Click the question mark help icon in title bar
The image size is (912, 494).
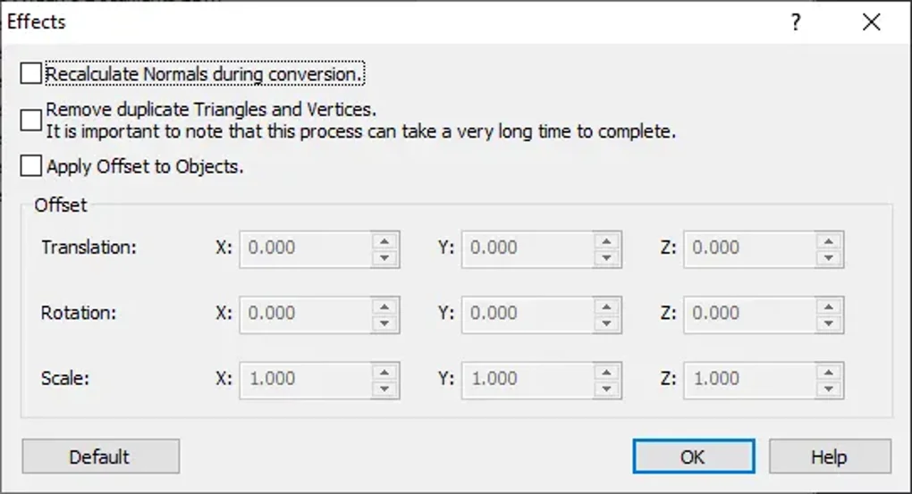click(795, 22)
